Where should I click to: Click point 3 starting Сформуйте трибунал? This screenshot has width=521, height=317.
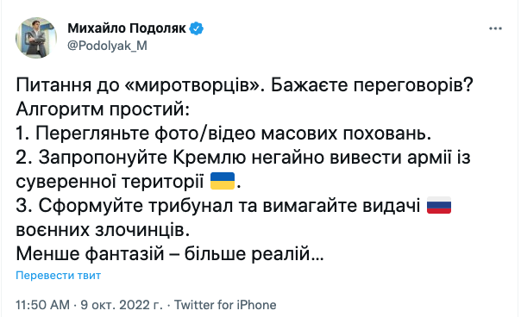click(x=218, y=206)
